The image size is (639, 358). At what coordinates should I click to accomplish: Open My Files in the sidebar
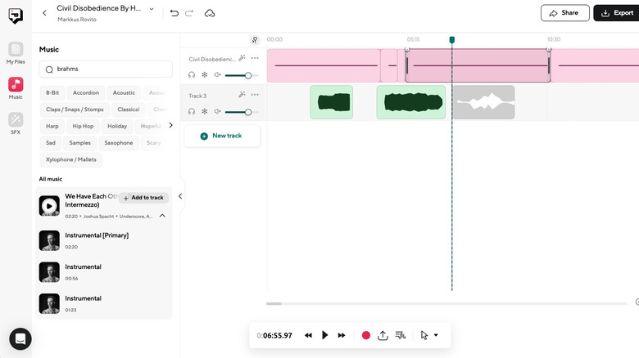coord(16,52)
